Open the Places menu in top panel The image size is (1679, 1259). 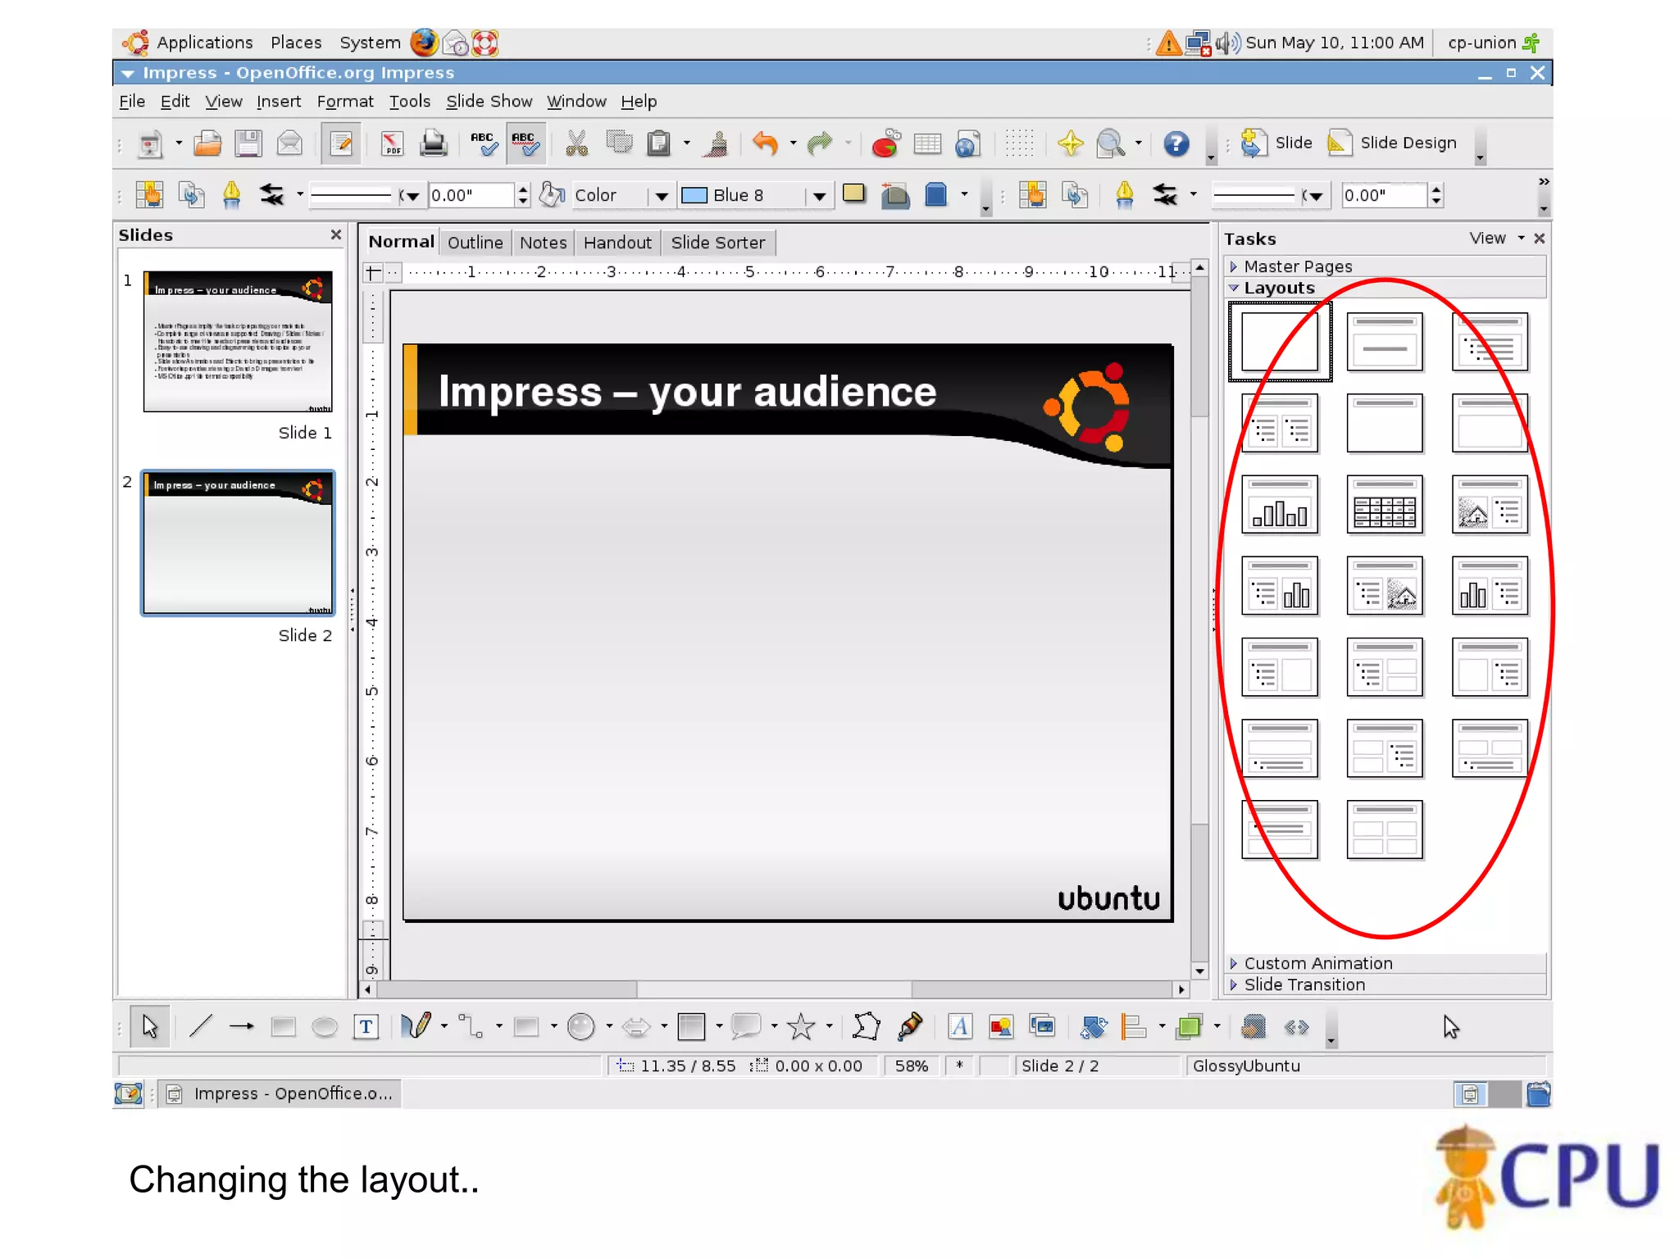click(295, 43)
